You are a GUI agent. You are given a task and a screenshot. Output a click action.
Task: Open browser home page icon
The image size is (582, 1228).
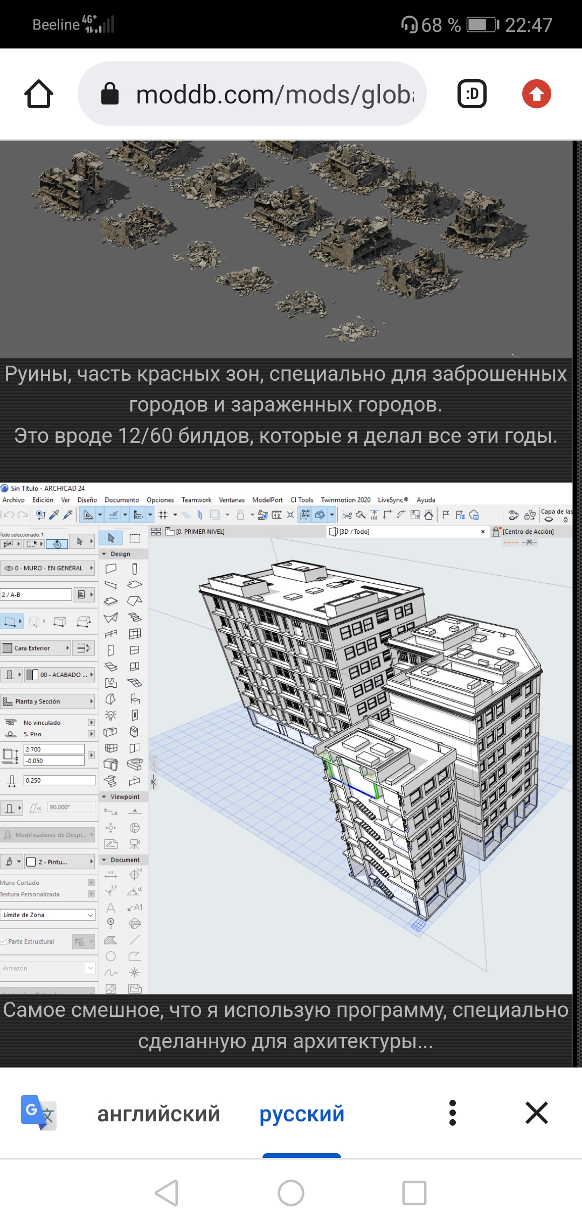click(39, 94)
